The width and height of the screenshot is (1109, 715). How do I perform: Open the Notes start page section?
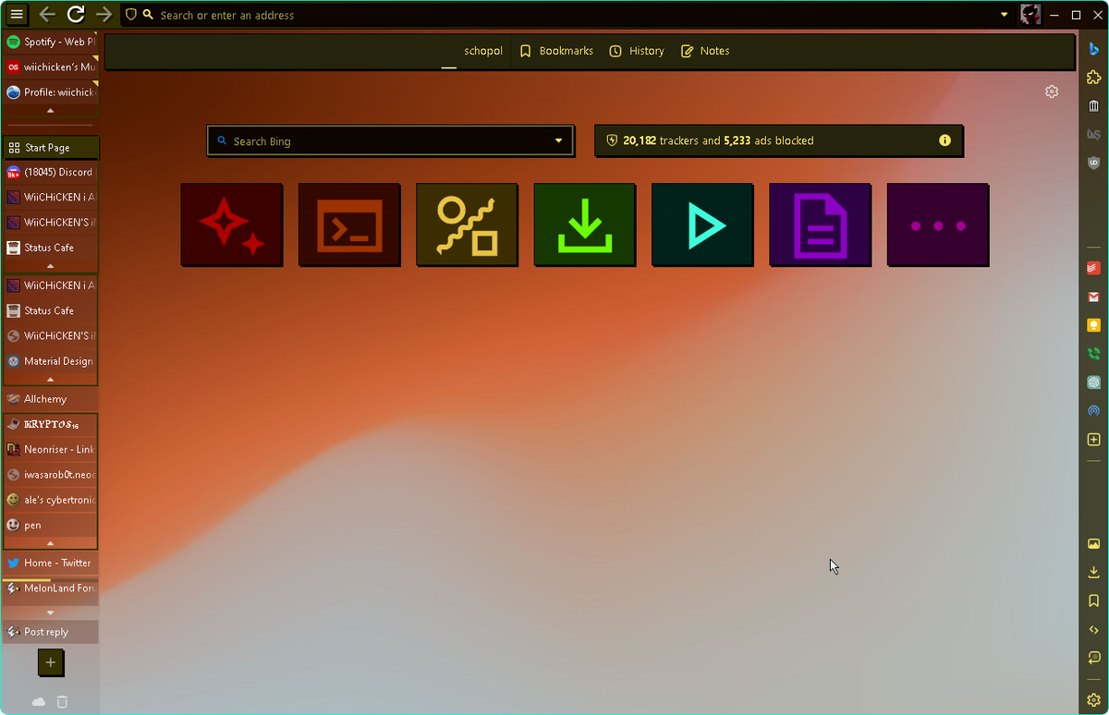(705, 51)
